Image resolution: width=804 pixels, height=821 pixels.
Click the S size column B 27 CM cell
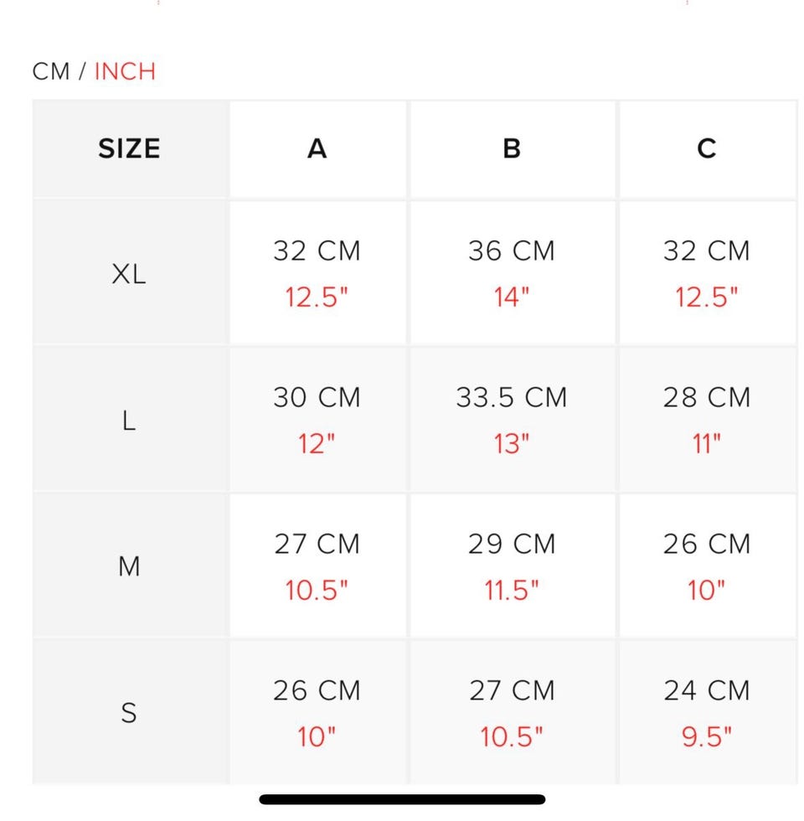(512, 713)
